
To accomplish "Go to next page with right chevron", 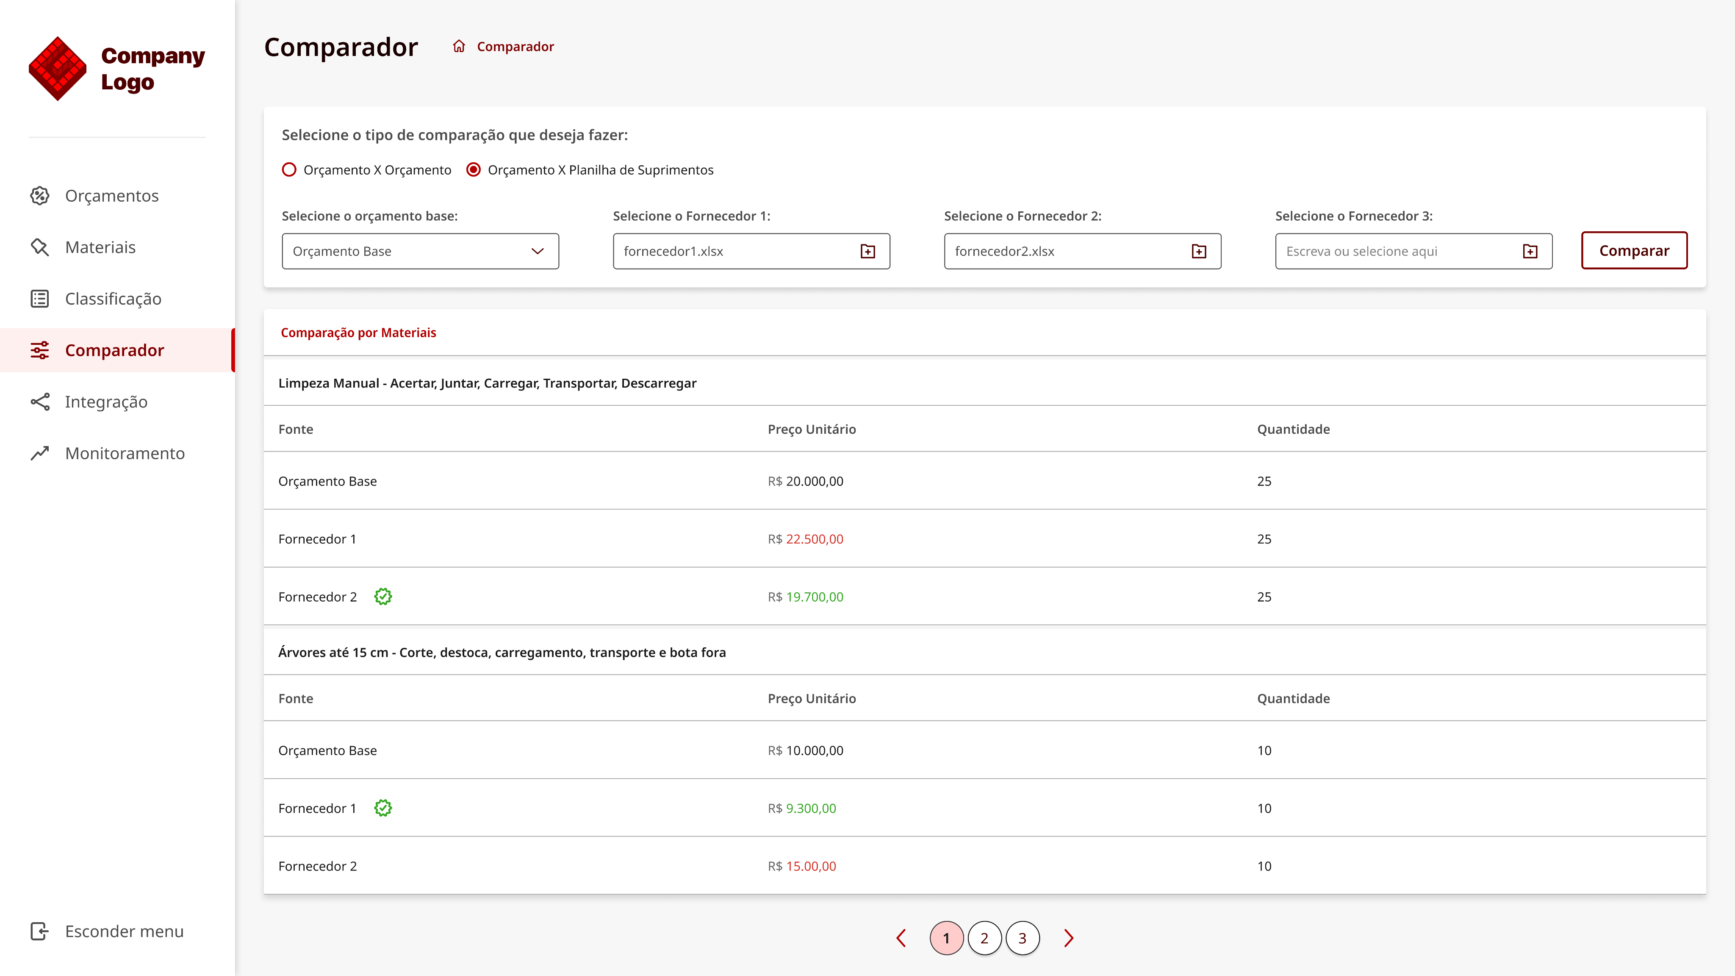I will tap(1069, 938).
